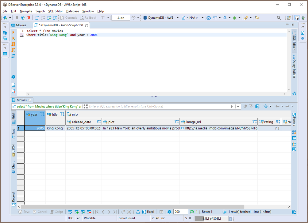Switch results to JSON view
308x223 pixels.
click(13, 150)
